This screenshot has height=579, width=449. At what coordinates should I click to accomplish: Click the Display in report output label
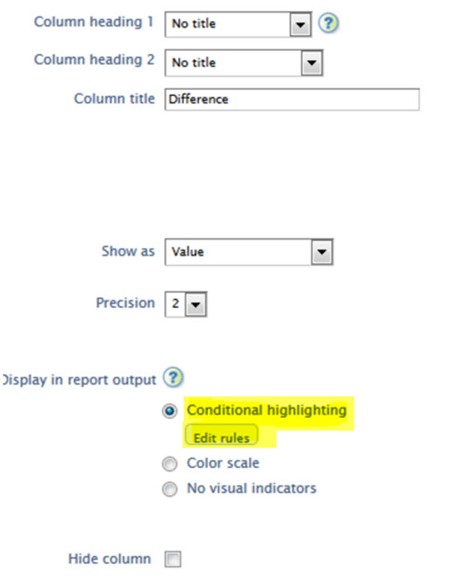(78, 379)
